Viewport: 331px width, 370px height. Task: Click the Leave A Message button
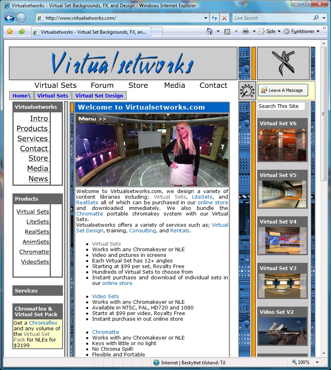[283, 90]
